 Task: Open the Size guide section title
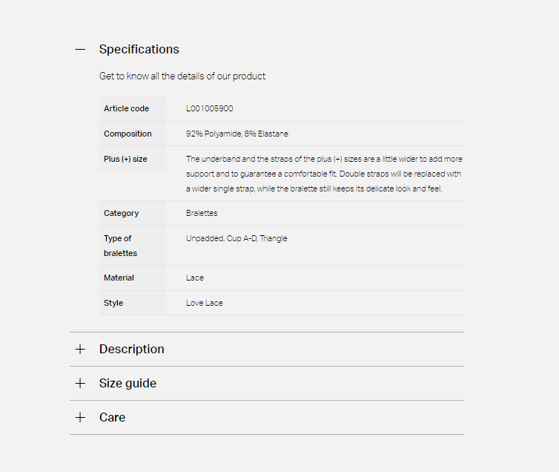pos(128,383)
